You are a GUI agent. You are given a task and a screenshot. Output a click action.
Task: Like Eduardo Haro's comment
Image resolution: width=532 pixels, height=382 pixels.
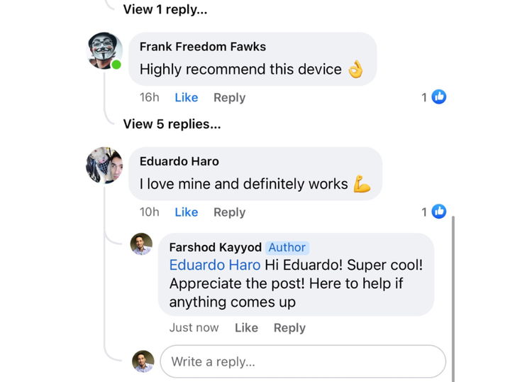(x=187, y=212)
